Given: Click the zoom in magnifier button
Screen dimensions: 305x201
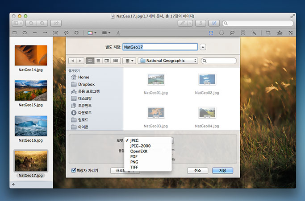Looking at the screenshot, I should tap(42, 23).
